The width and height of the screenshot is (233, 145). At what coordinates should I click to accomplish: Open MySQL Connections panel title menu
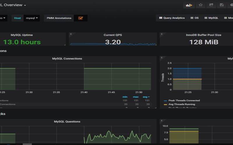[x=67, y=59]
